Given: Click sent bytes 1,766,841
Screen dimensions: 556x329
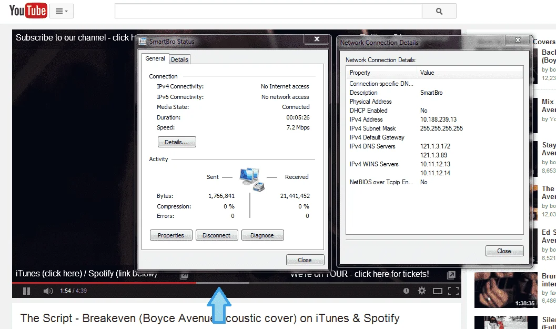Looking at the screenshot, I should pos(221,195).
